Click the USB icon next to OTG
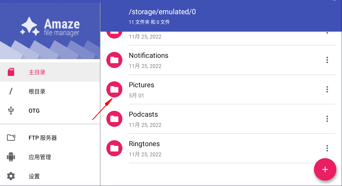The image size is (342, 186). click(x=11, y=111)
